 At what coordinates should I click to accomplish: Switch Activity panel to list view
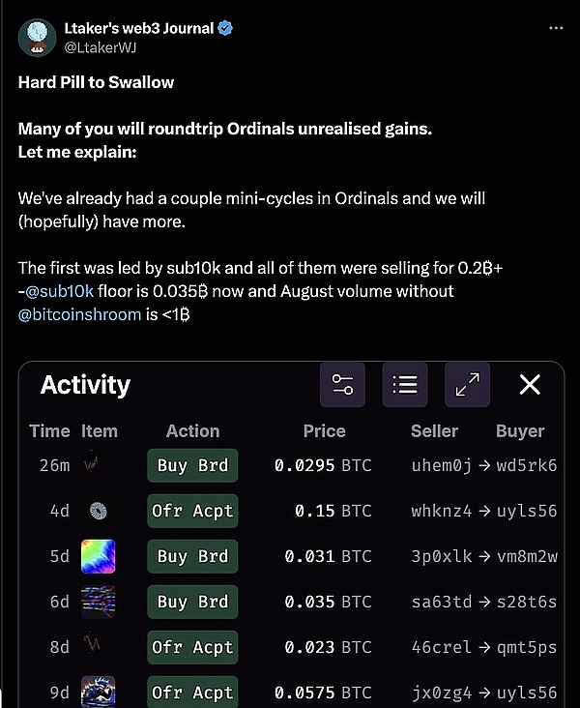(x=405, y=385)
